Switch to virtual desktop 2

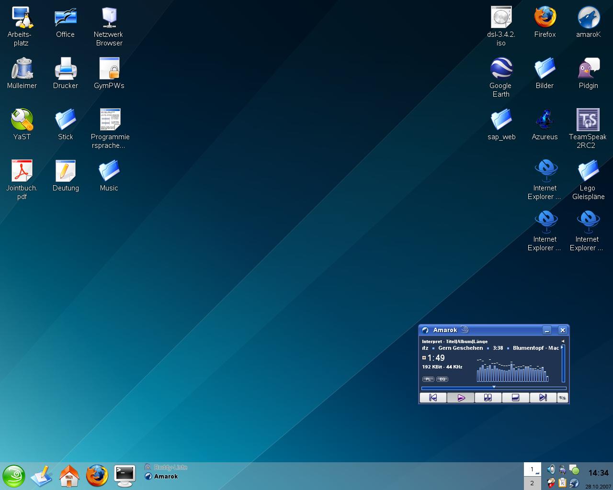[533, 483]
